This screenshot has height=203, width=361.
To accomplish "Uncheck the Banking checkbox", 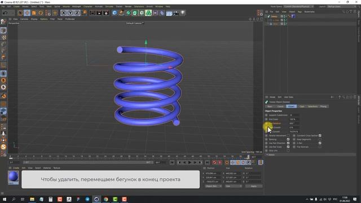I will pos(288,139).
